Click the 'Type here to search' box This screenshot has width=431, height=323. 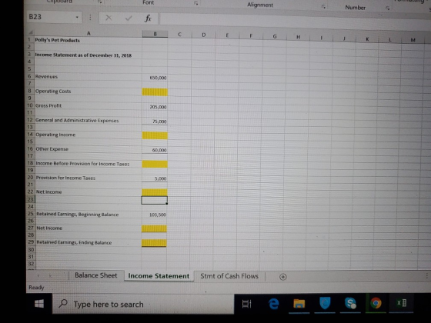click(x=143, y=304)
